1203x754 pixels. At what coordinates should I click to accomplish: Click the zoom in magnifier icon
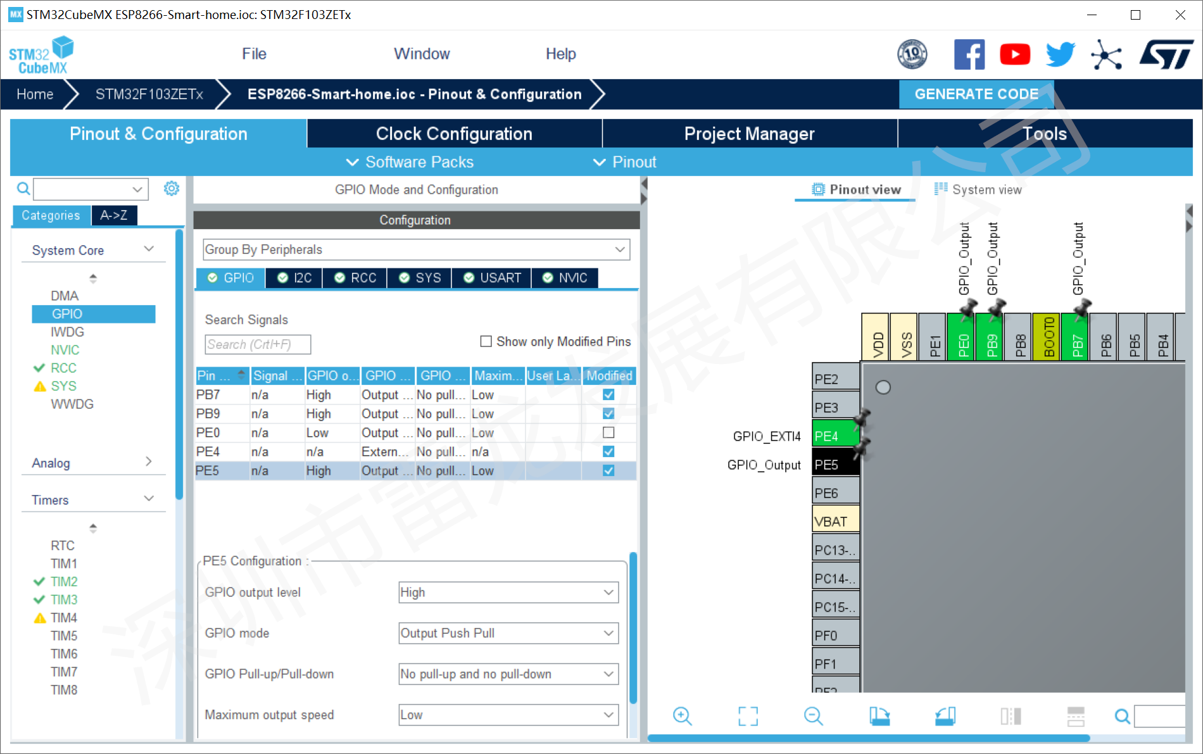point(682,716)
